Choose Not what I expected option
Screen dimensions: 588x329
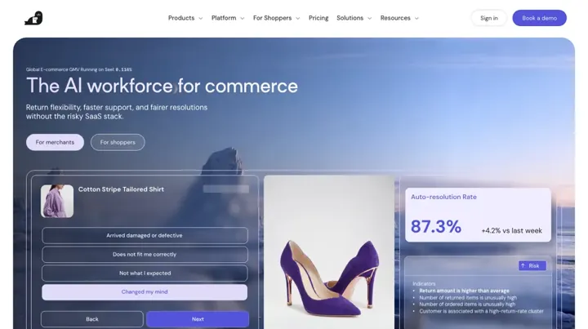coord(145,273)
